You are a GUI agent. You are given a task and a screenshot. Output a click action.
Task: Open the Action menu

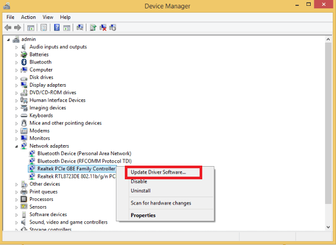(28, 17)
